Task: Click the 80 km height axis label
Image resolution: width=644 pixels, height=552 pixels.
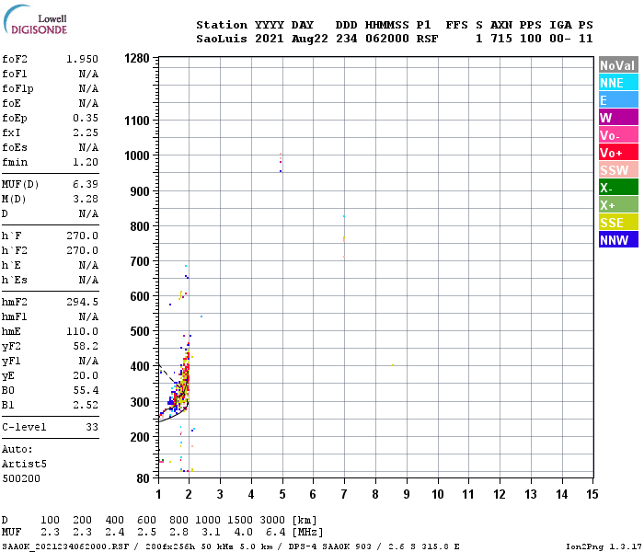Action: pos(143,478)
